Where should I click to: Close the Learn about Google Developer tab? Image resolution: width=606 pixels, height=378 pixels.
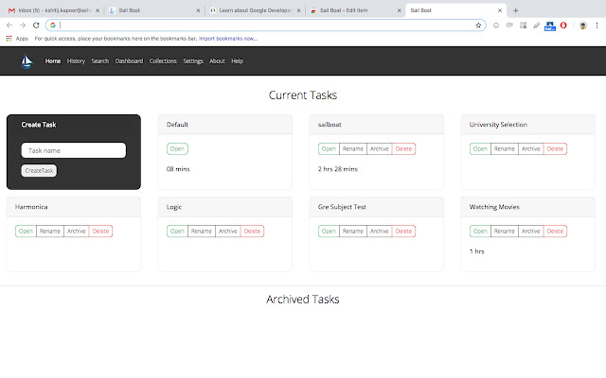[x=298, y=10]
